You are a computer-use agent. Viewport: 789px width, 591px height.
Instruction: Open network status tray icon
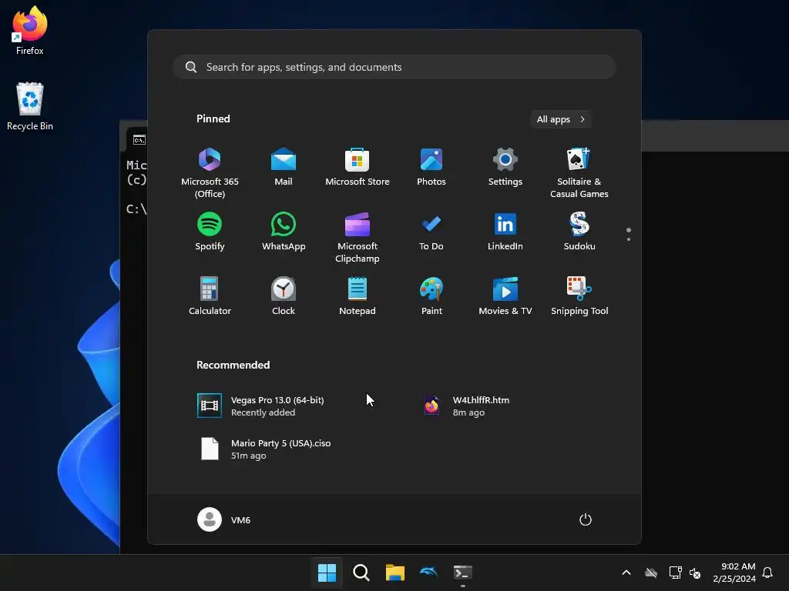click(675, 573)
